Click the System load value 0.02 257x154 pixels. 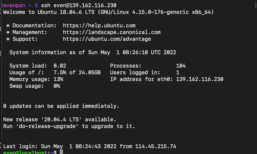click(x=60, y=66)
